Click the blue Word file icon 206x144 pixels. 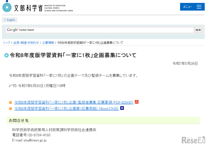click(122, 108)
